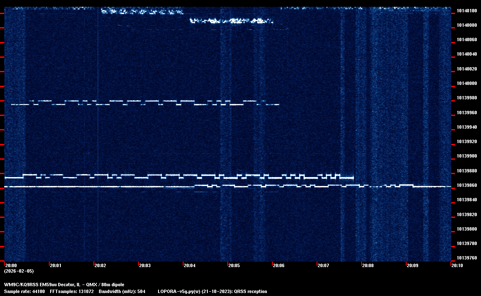Select the WM9C/KQ9RSS EM59nu Decatur station line
Screen dimensions: 481x296
[64, 285]
